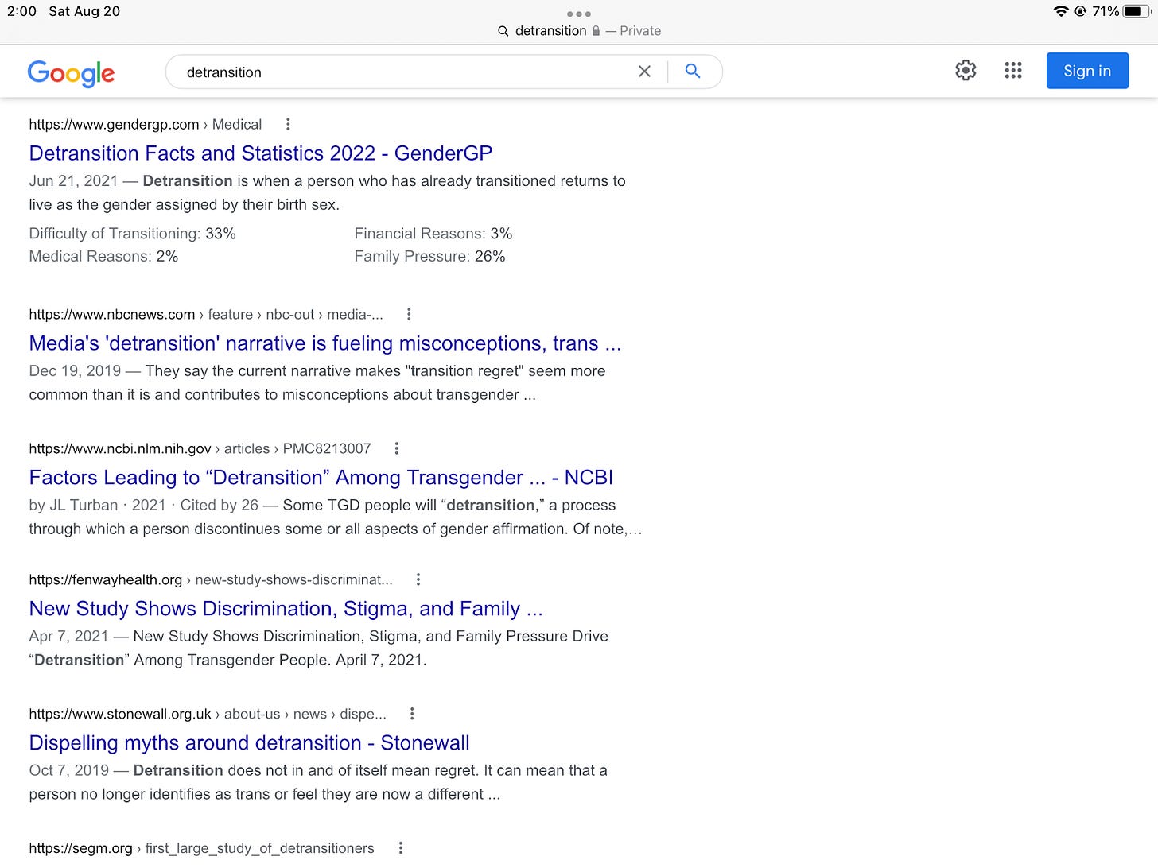Open Detransition Facts and Statistics 2022 link
Image resolution: width=1158 pixels, height=868 pixels.
(x=261, y=153)
